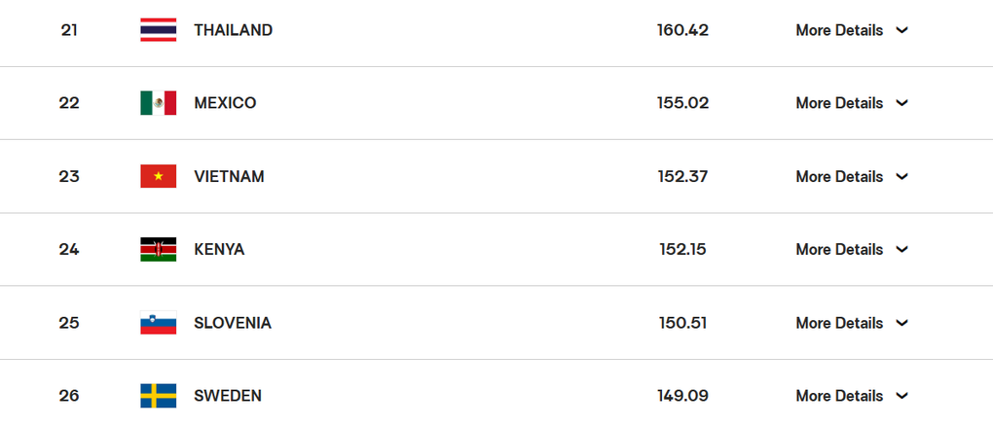Expand the chevron arrow for Slovenia
993x426 pixels.
tap(901, 323)
